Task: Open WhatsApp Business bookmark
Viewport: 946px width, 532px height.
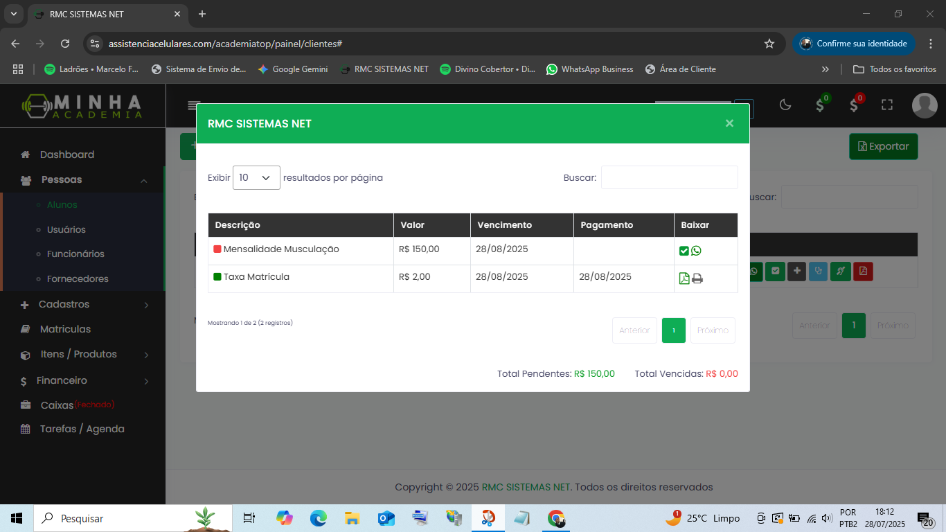Action: click(589, 69)
